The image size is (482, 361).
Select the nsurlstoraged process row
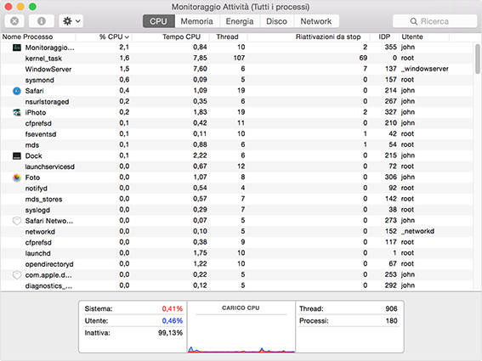click(236, 102)
